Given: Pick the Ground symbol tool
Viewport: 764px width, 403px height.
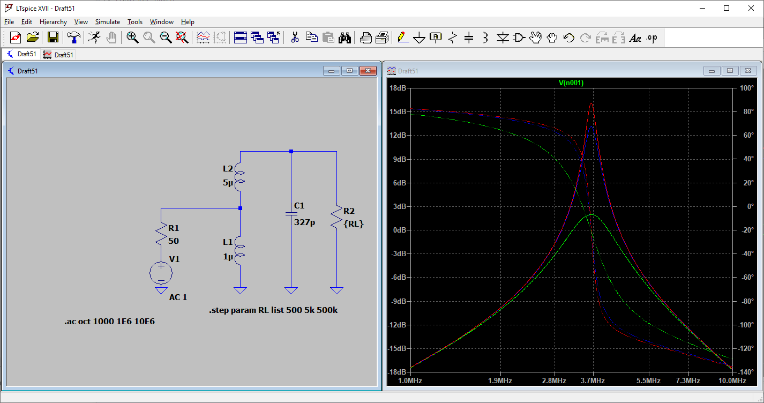Looking at the screenshot, I should pos(420,38).
